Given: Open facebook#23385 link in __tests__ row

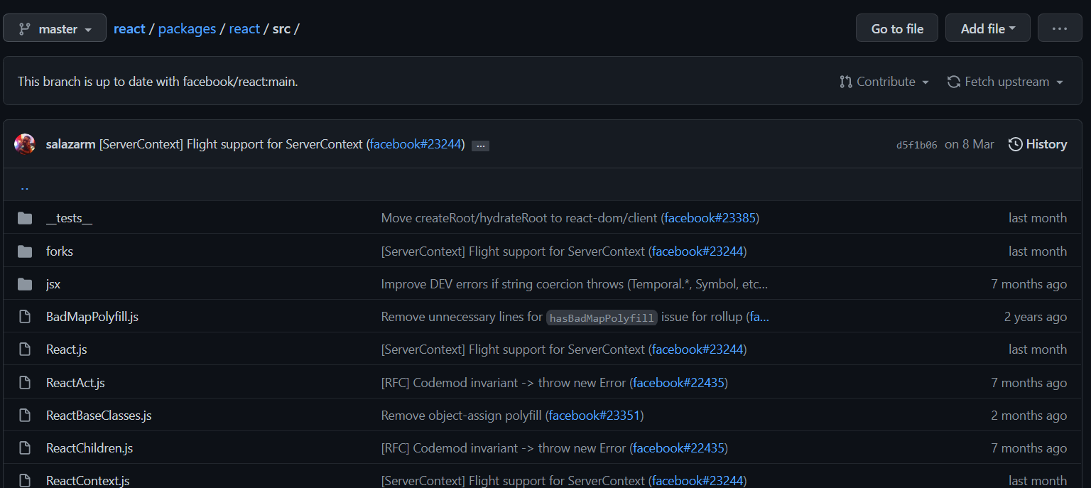Looking at the screenshot, I should pyautogui.click(x=710, y=218).
